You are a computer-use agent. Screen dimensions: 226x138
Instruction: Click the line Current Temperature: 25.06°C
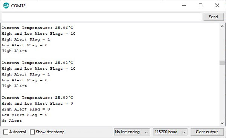[37, 28]
